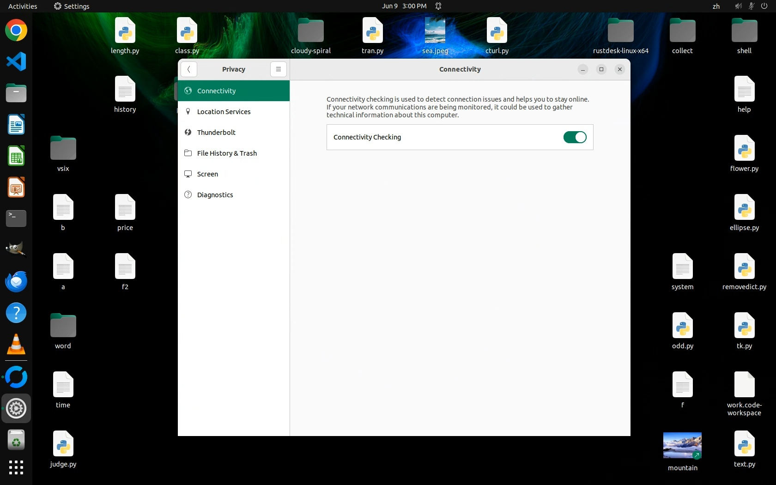
Task: Toggle the Connectivity Checking switch
Action: click(x=575, y=137)
